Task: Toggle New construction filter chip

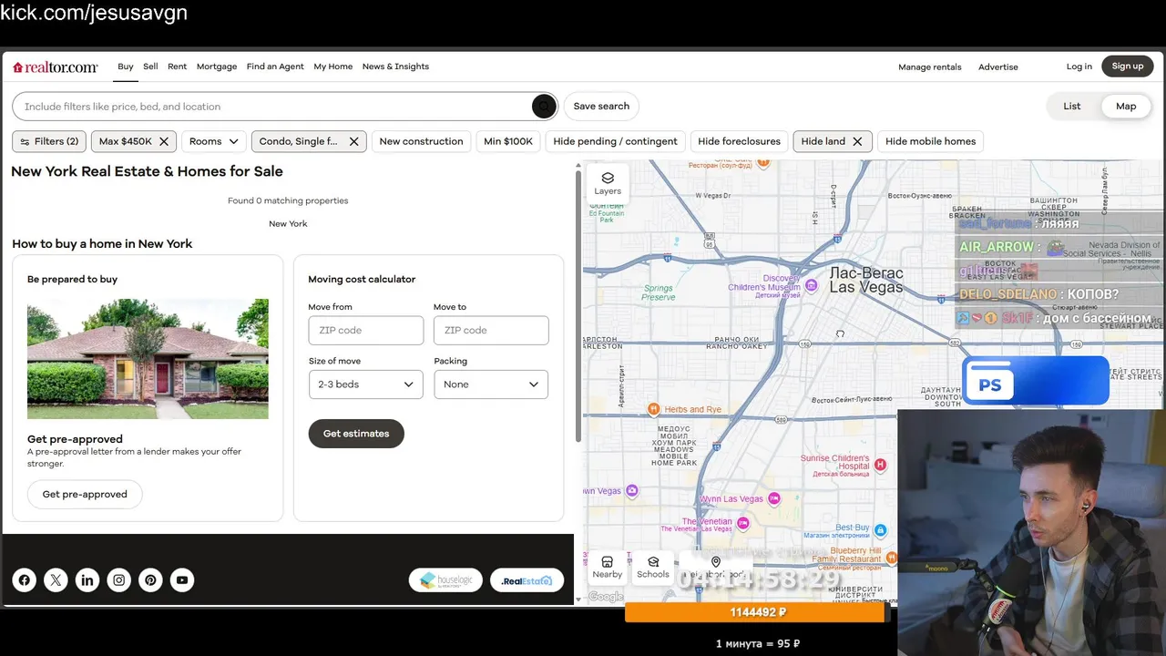Action: click(x=421, y=141)
